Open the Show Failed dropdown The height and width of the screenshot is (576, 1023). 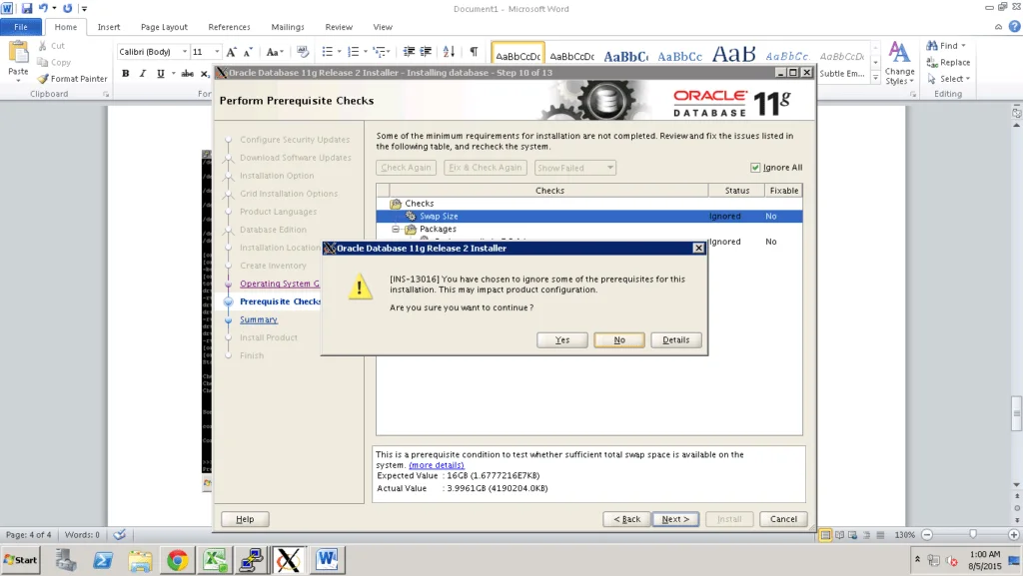[574, 168]
